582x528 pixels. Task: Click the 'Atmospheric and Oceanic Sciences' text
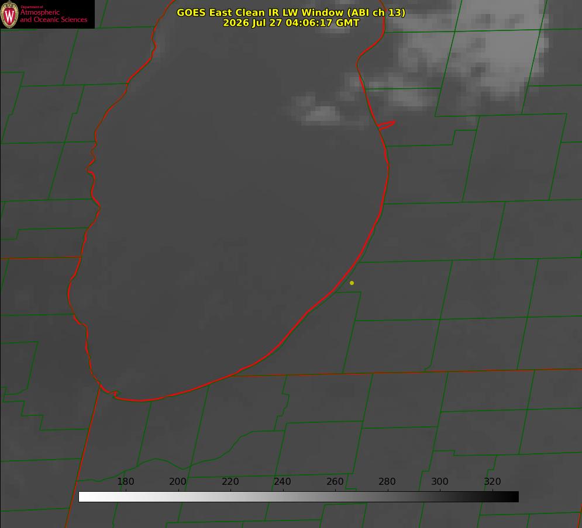(53, 16)
